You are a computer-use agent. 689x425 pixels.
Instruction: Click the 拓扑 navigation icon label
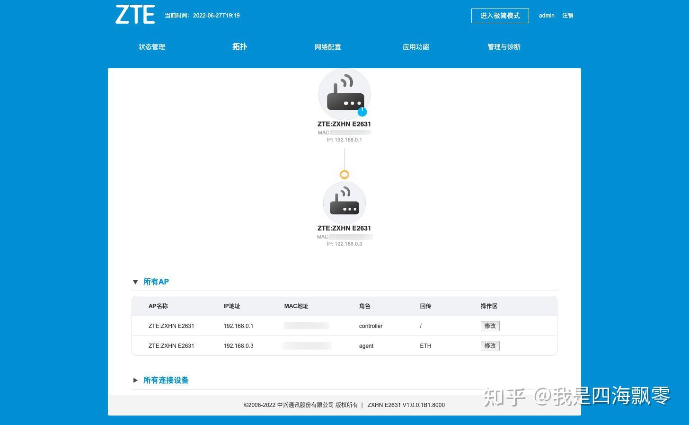239,47
